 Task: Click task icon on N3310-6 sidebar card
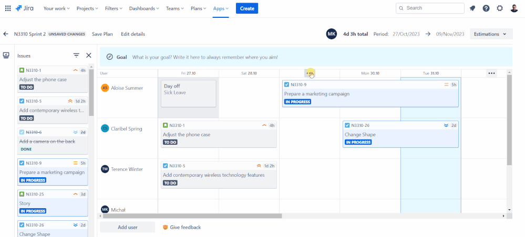(x=22, y=132)
